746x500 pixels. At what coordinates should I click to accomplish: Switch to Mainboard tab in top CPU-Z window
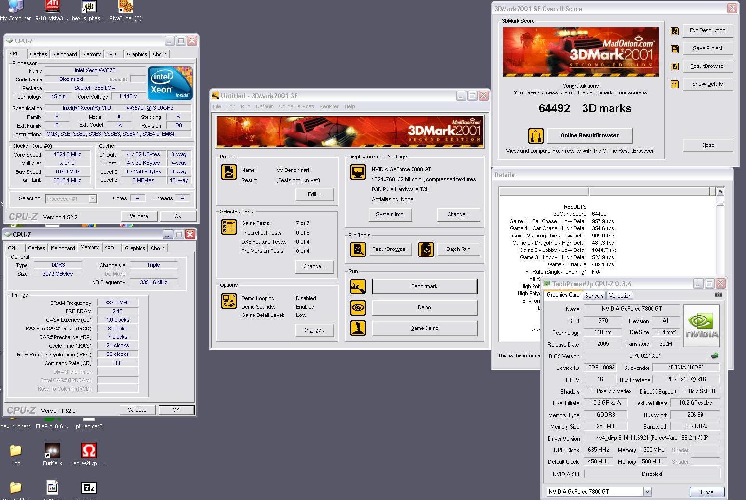(x=65, y=54)
